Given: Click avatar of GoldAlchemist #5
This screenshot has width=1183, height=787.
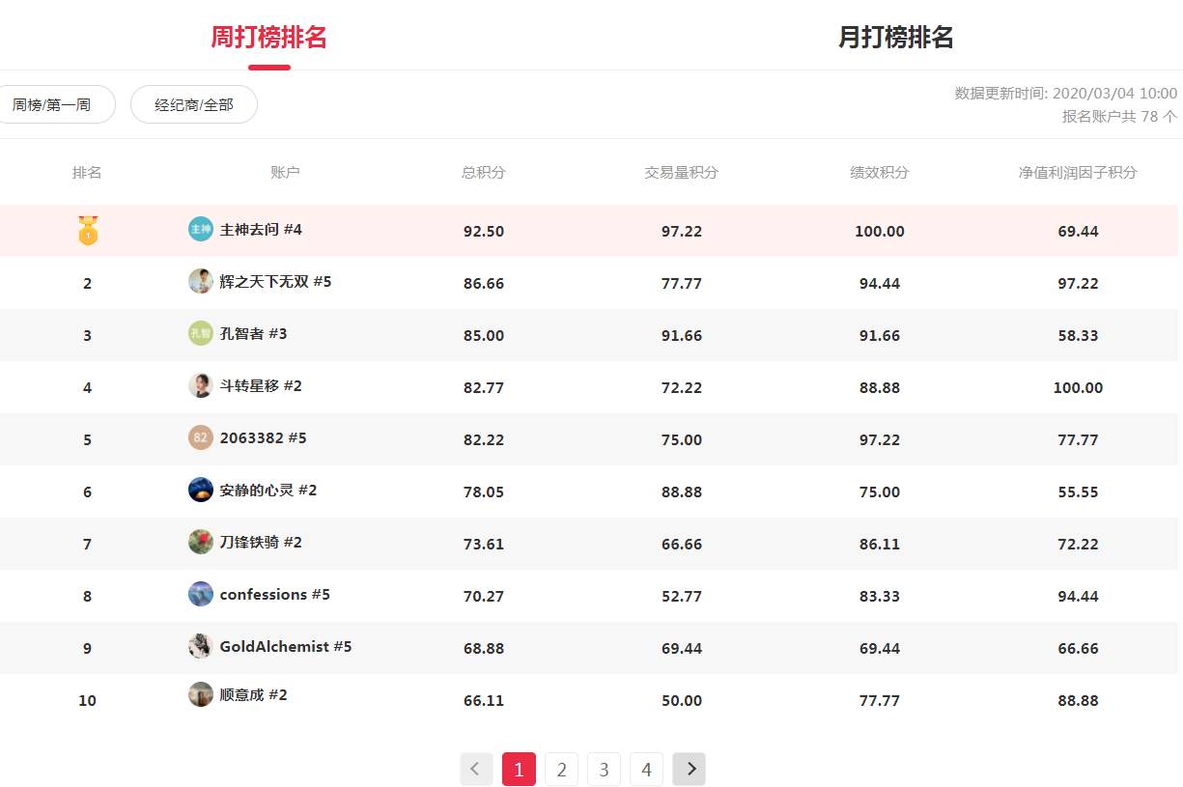Looking at the screenshot, I should pos(200,646).
